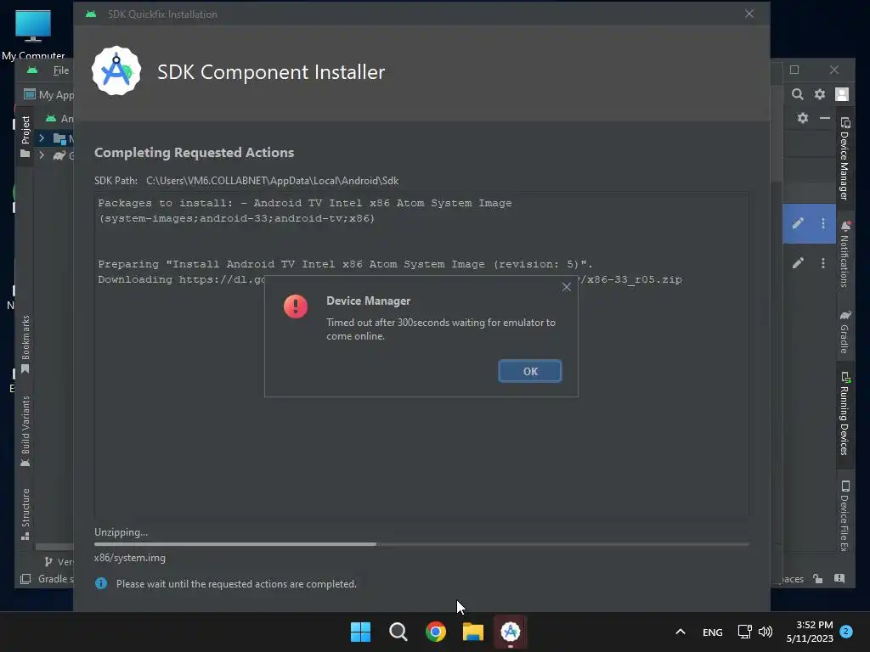Open the Gradle side tab

pos(845,332)
